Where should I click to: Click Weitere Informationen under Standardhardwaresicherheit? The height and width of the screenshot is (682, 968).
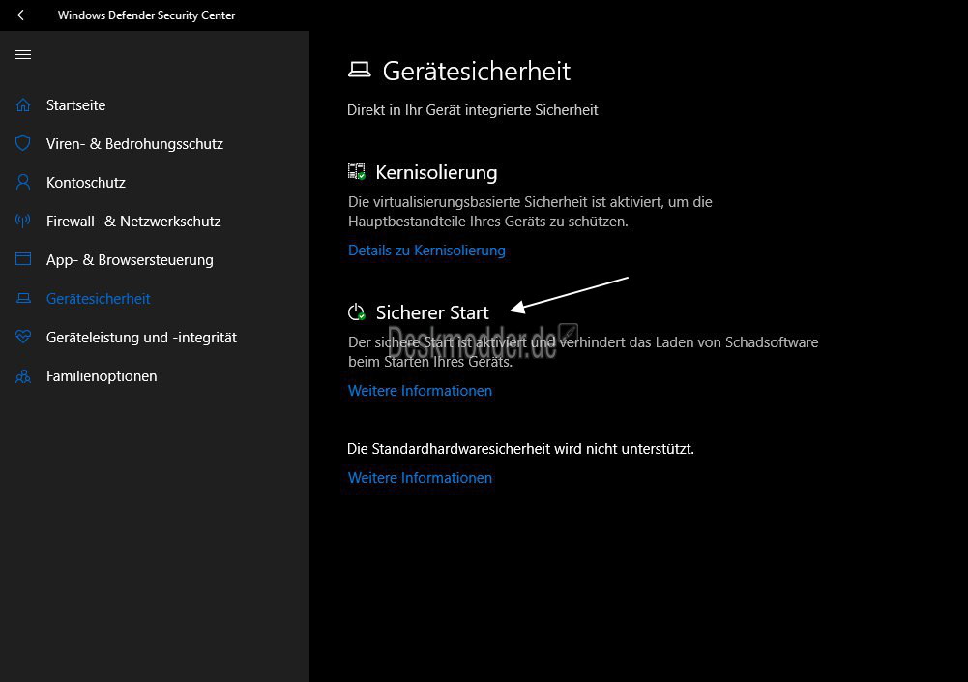tap(420, 478)
